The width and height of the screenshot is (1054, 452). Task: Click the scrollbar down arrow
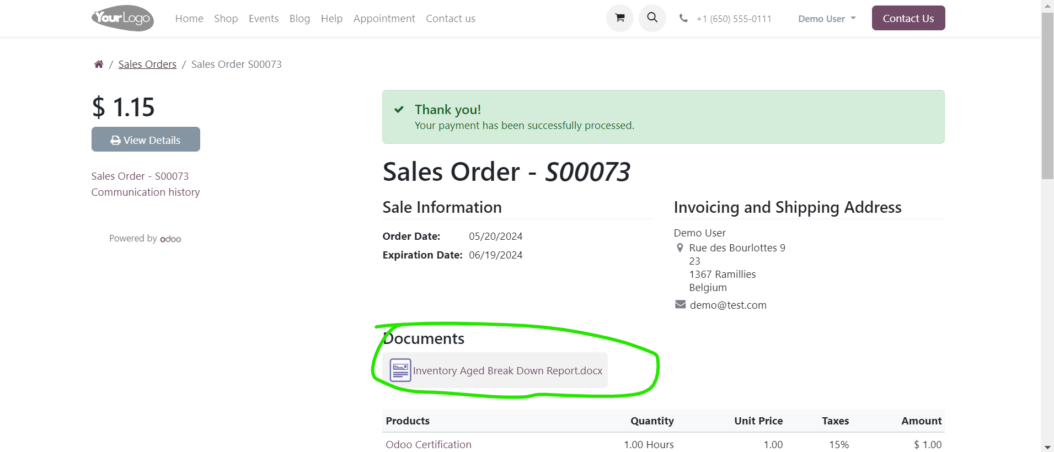tap(1047, 447)
